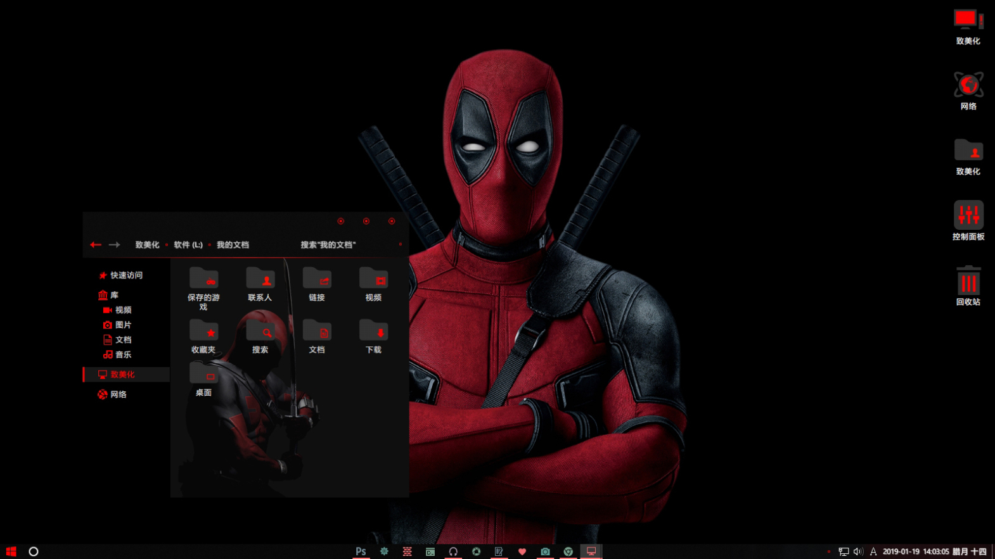Open the volume speaker tray icon
The width and height of the screenshot is (995, 559).
pos(858,551)
